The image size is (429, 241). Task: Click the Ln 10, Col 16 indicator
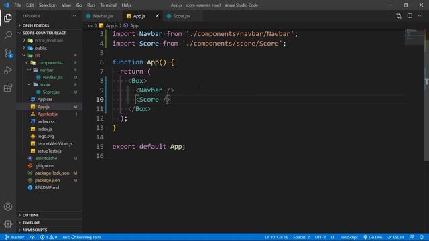(276, 237)
